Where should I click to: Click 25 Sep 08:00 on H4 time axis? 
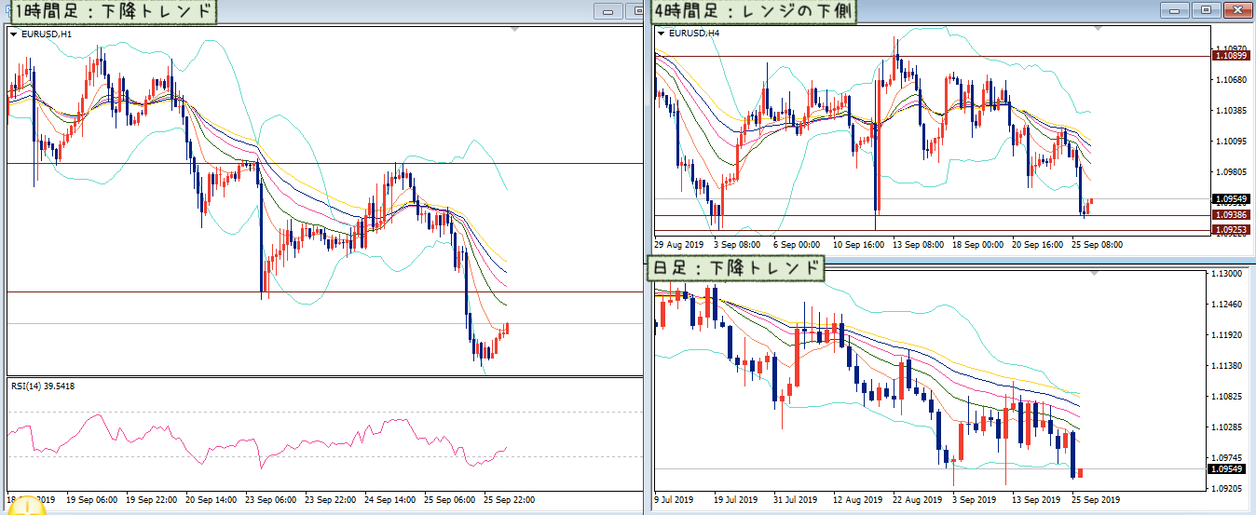(1097, 244)
